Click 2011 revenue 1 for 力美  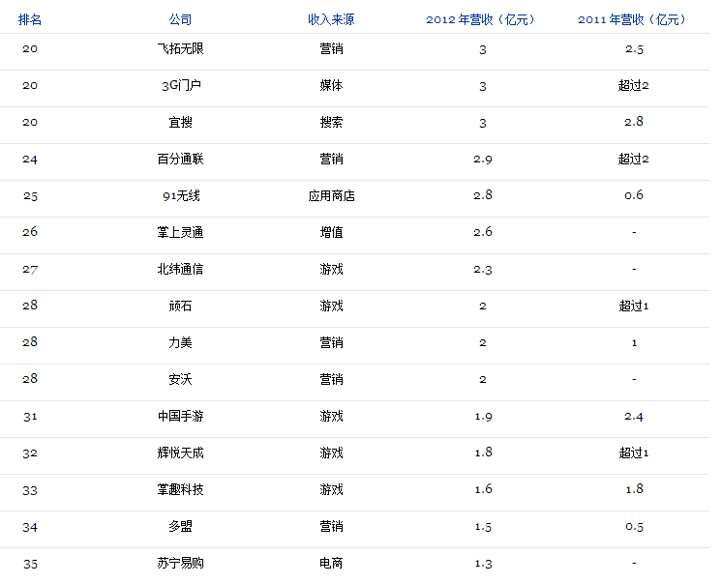[634, 343]
